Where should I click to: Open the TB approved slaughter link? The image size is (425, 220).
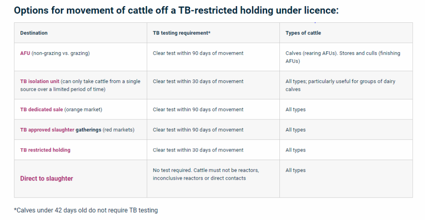click(47, 130)
